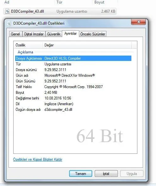Select the Ayrıntılar tab
This screenshot has height=186, width=156.
click(x=71, y=33)
